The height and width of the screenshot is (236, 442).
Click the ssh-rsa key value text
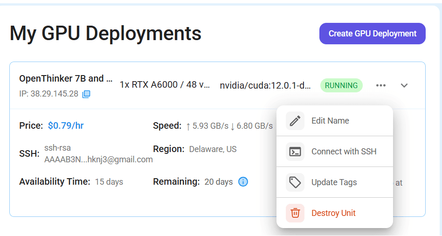click(98, 153)
